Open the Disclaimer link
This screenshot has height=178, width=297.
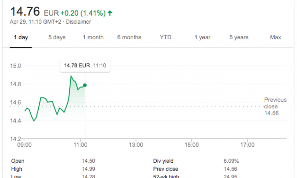click(79, 22)
